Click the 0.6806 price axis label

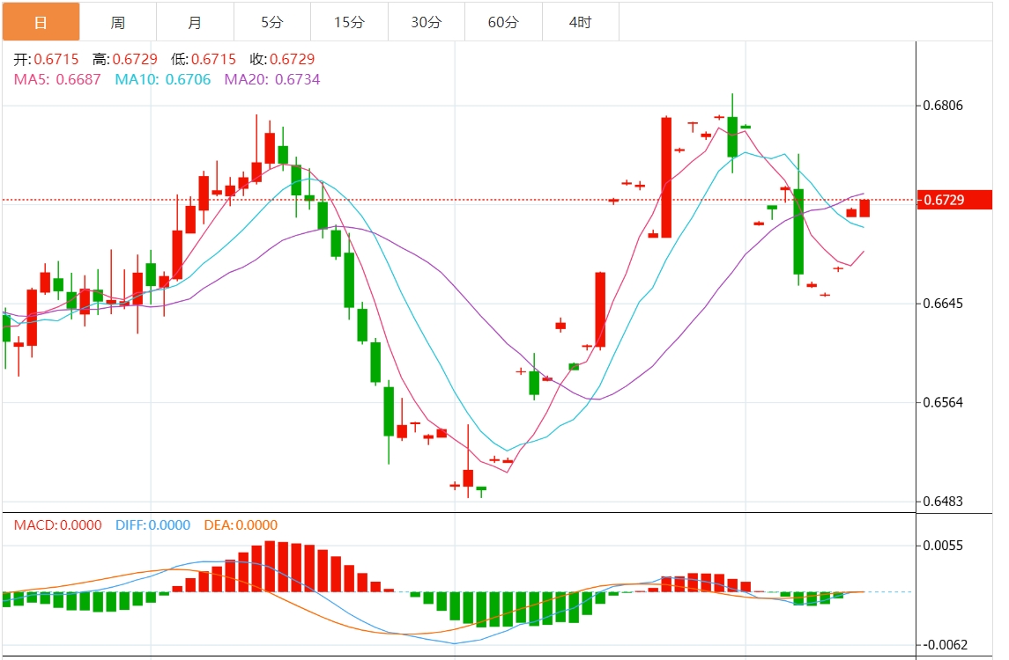(943, 106)
